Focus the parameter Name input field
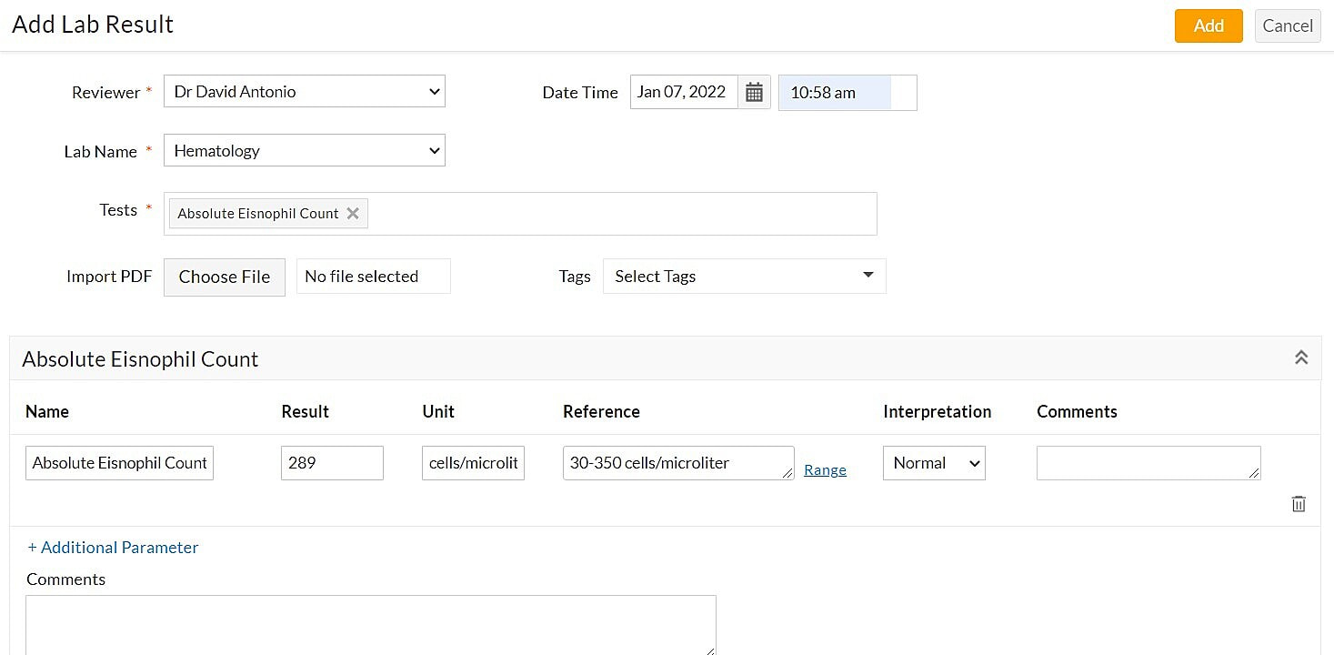 (119, 463)
